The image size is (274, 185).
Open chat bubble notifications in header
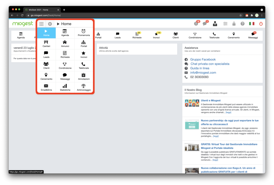(205, 23)
